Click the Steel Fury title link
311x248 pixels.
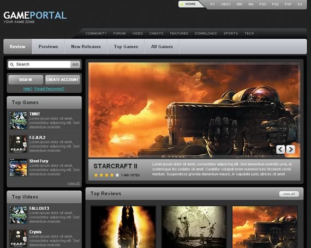pyautogui.click(x=39, y=161)
